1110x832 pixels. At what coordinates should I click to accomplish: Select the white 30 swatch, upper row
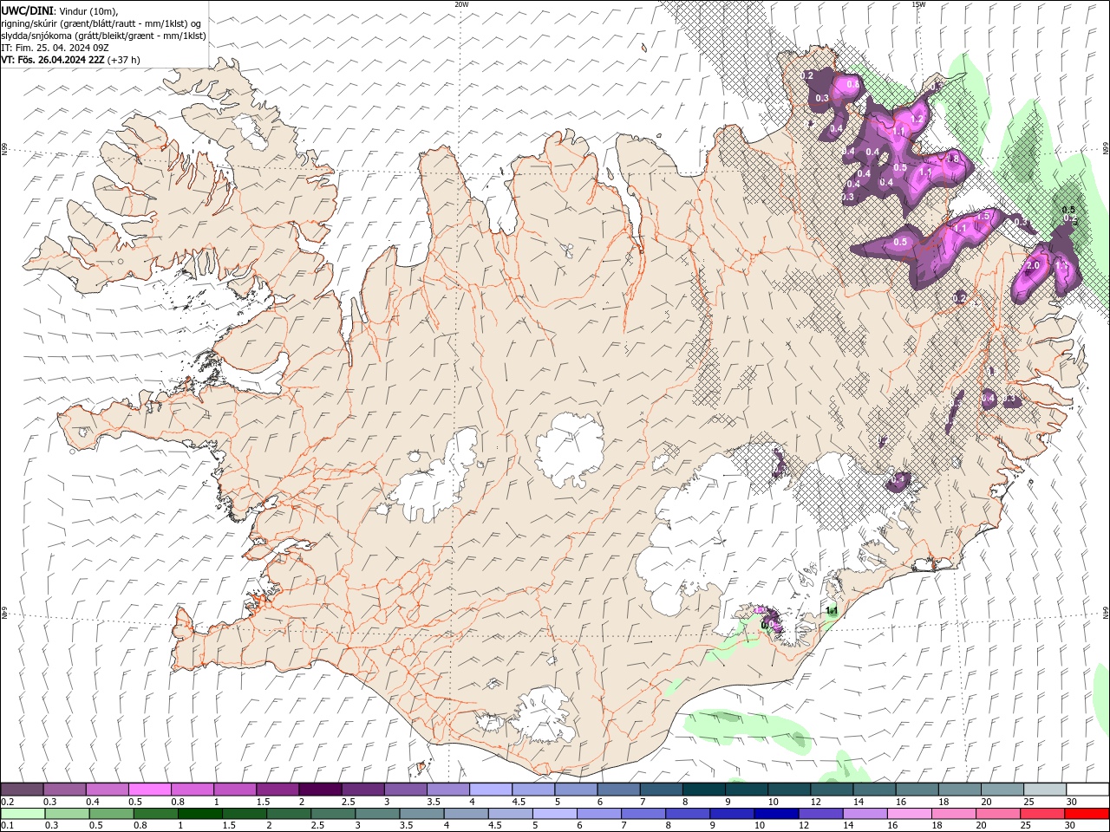click(x=1087, y=790)
